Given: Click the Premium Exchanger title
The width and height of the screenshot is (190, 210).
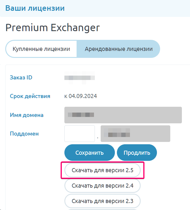Looking at the screenshot, I should coord(53,28).
